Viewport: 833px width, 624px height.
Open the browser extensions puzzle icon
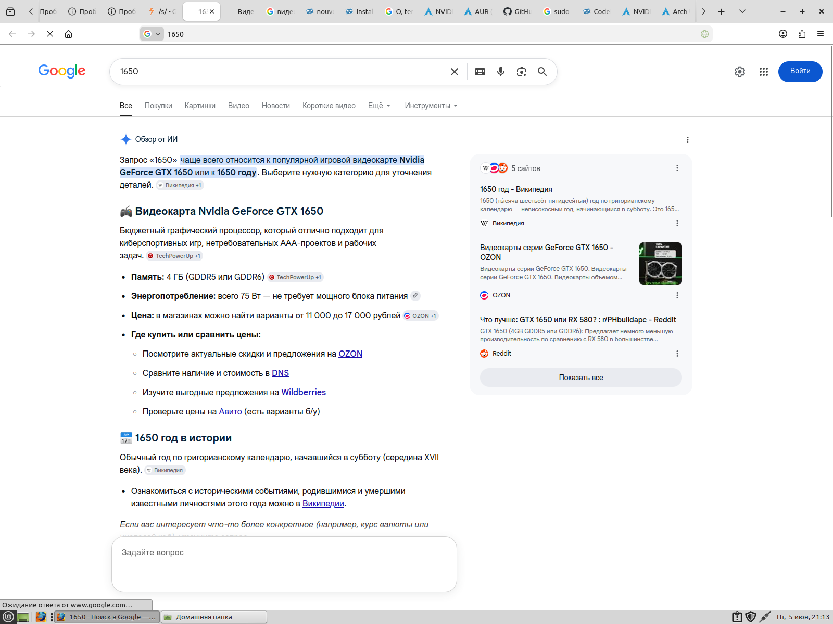tap(802, 34)
